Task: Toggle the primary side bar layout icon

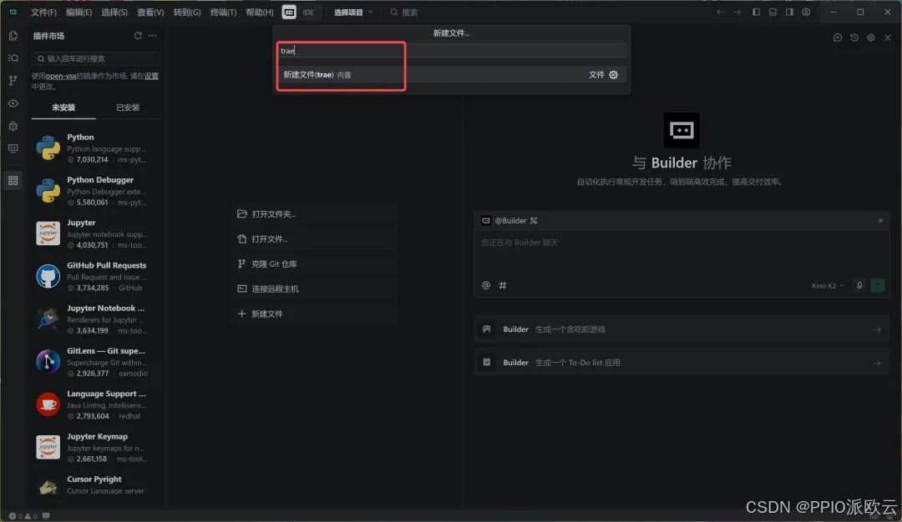Action: click(757, 12)
